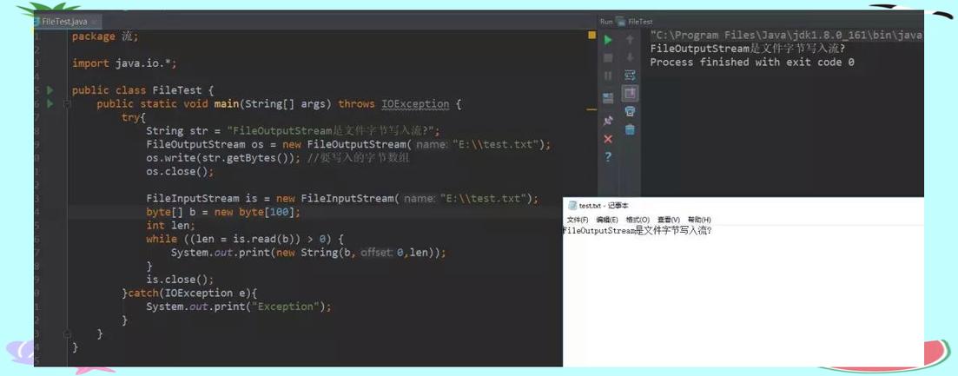
Task: Click the yellow warning stripe mark in editor
Action: point(591,110)
